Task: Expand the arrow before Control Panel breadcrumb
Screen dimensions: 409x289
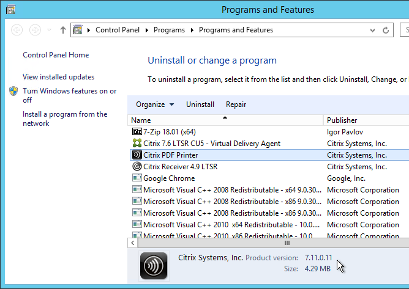Action: [89, 30]
